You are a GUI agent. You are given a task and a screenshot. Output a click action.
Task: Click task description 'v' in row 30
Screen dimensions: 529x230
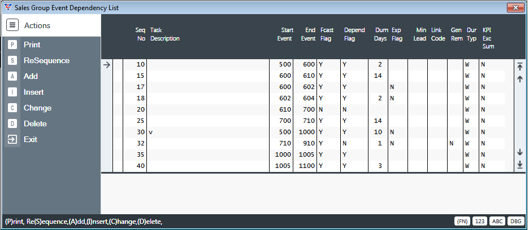tap(151, 132)
